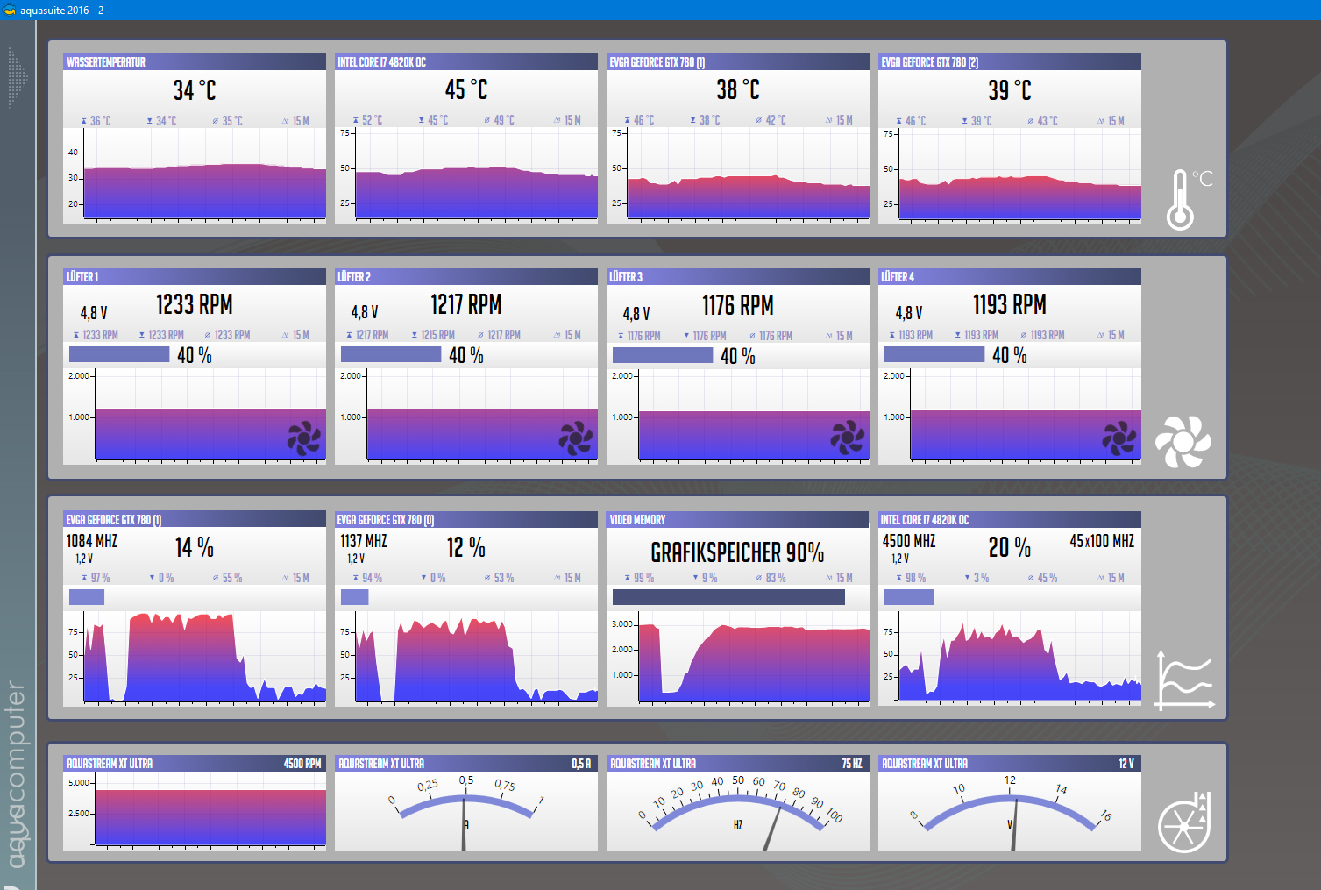Select the EVGA GeForce GTX 780 (1) temperature header
This screenshot has height=890, width=1321.
[738, 62]
